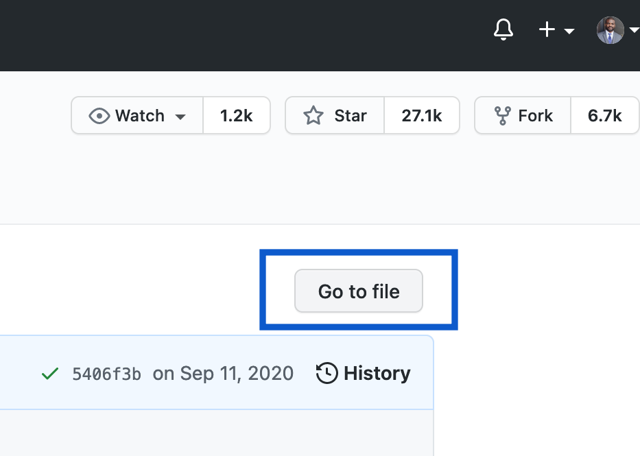Expand the Watch options dropdown arrow
640x456 pixels.
click(180, 115)
